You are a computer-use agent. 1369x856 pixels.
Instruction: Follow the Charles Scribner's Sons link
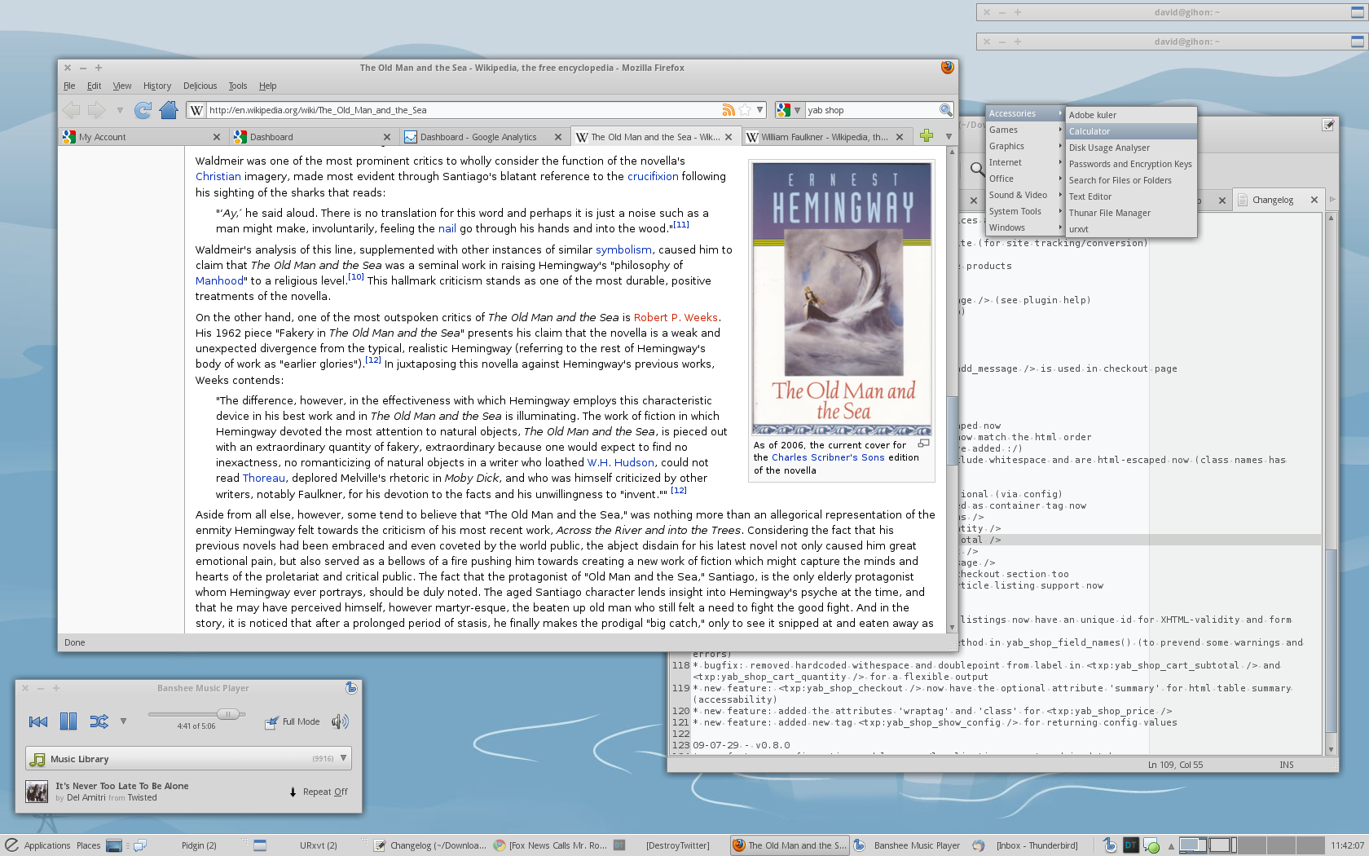tap(828, 457)
